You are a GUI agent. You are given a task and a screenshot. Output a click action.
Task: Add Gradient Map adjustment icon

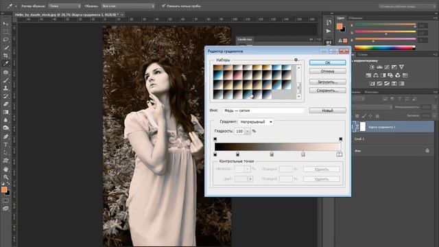pos(401,84)
